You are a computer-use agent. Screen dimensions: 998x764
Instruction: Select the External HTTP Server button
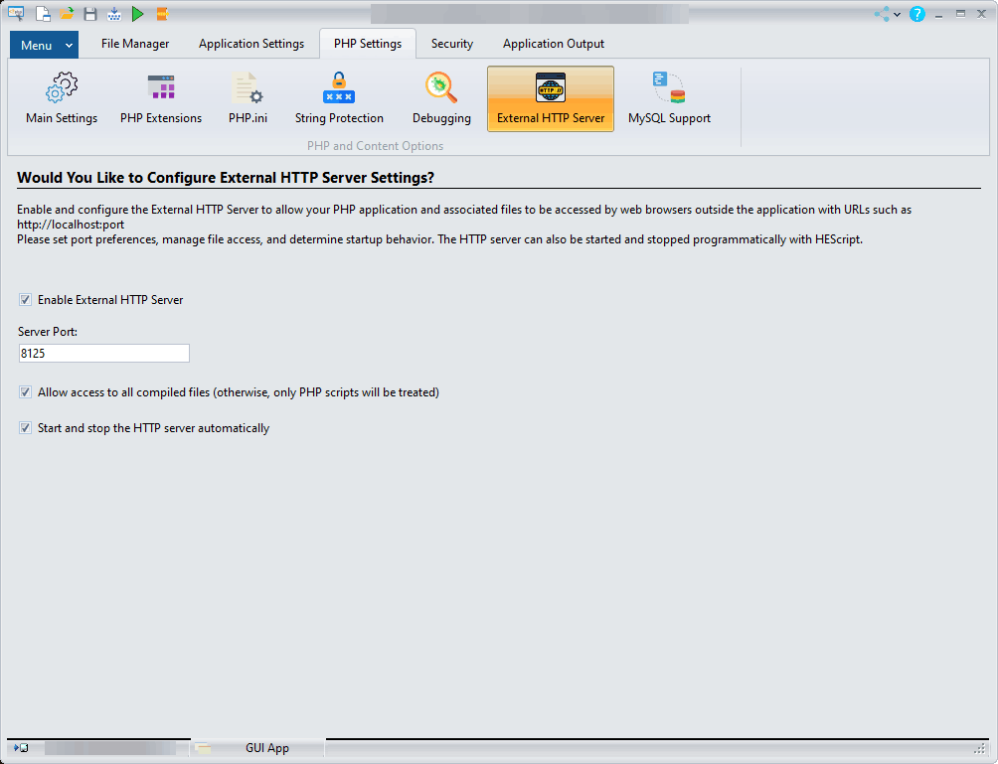(551, 98)
